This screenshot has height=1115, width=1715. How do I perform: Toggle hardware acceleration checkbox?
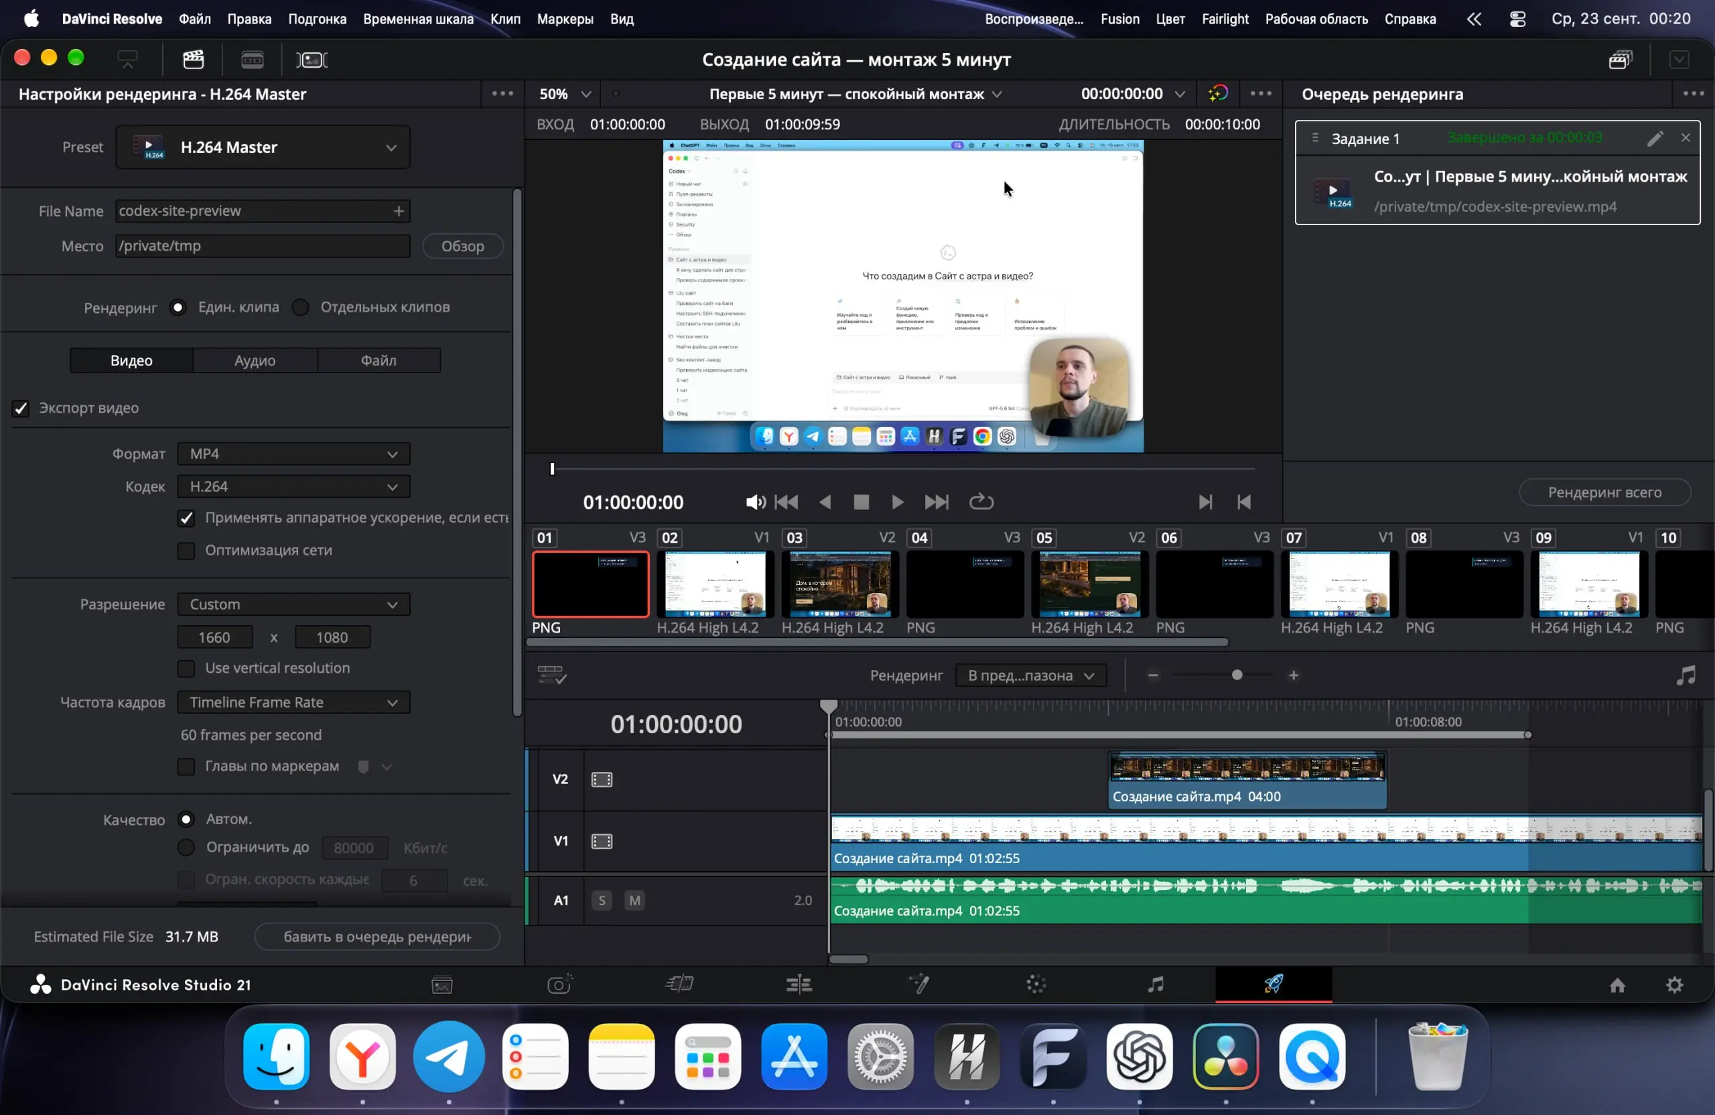click(187, 518)
